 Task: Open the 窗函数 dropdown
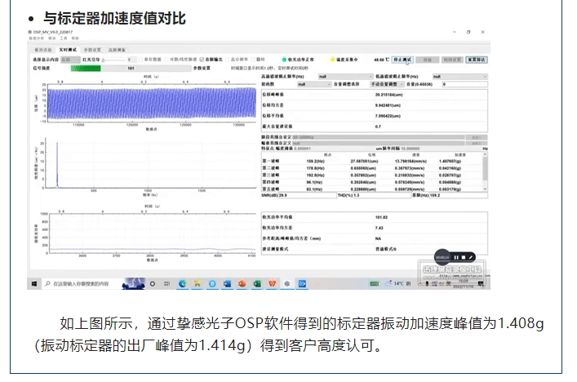pos(314,84)
